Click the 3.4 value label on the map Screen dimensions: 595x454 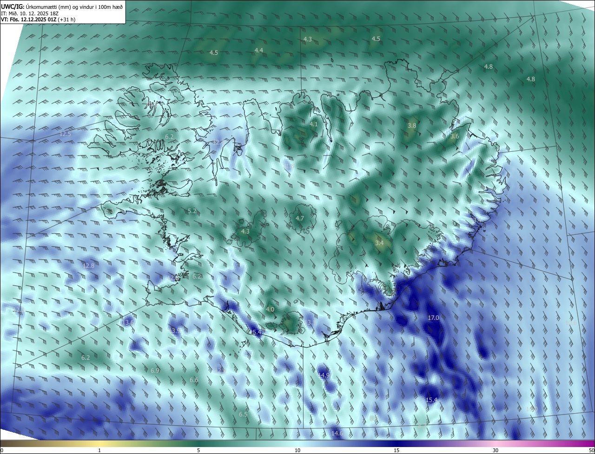coord(379,243)
